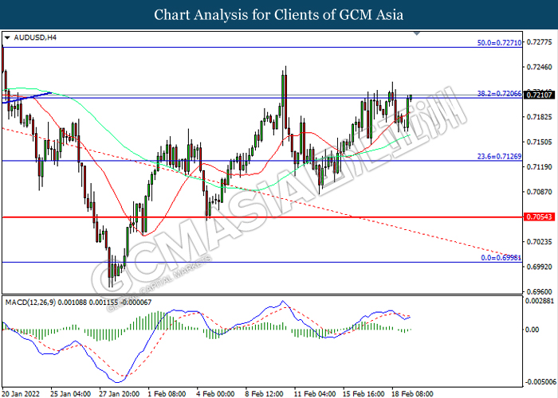Viewport: 558px width, 398px height.
Task: Click the 27 Jan 20:00 time label
Action: pyautogui.click(x=120, y=394)
